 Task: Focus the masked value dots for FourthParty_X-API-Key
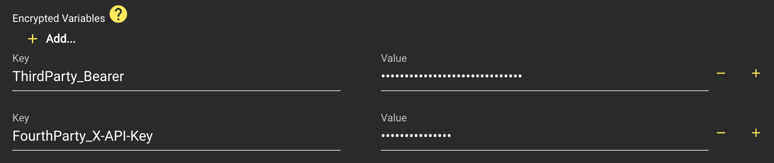pyautogui.click(x=416, y=135)
